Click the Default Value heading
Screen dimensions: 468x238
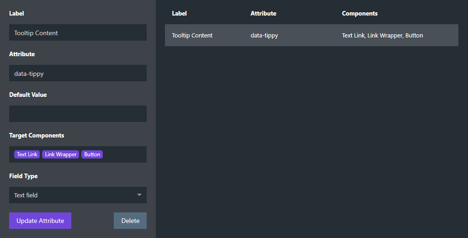[x=28, y=95]
